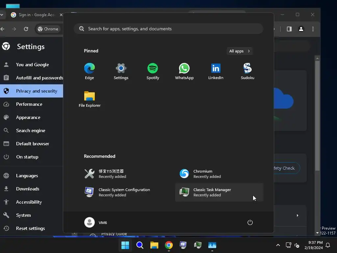Open recommended Classic System Configuration
The image size is (337, 253).
click(124, 192)
